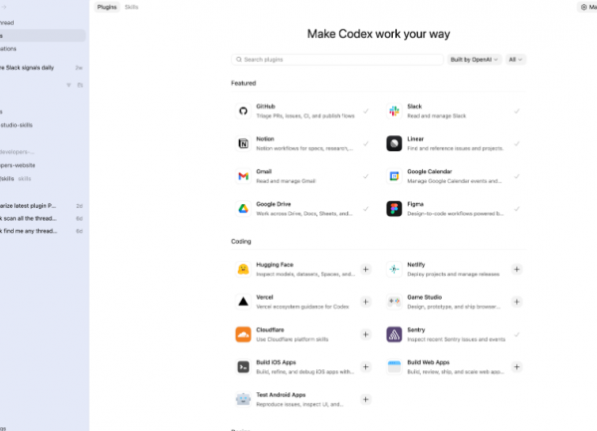Open the Build Web Apps icon
597x431 pixels.
click(x=394, y=367)
